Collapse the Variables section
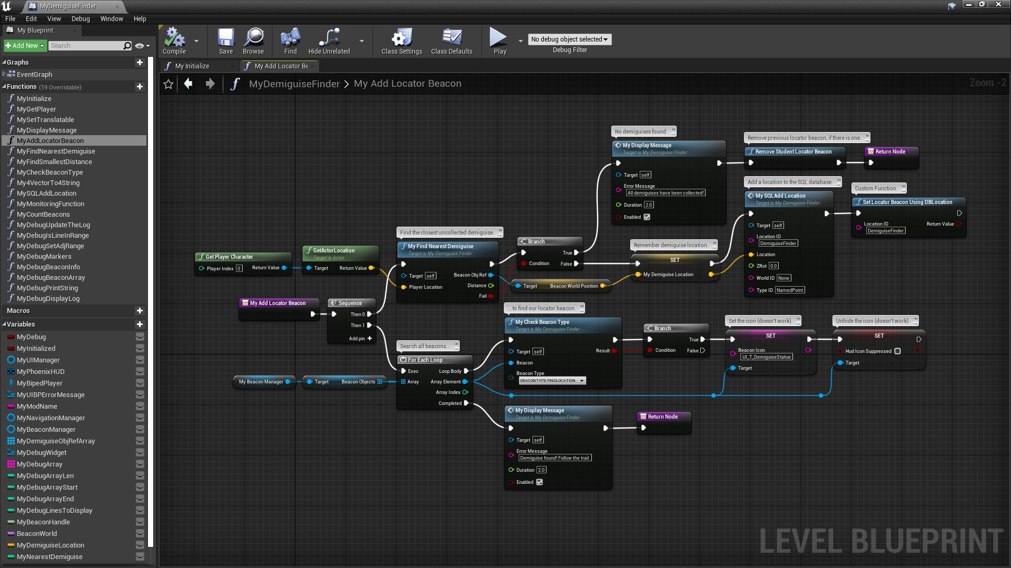 point(4,324)
